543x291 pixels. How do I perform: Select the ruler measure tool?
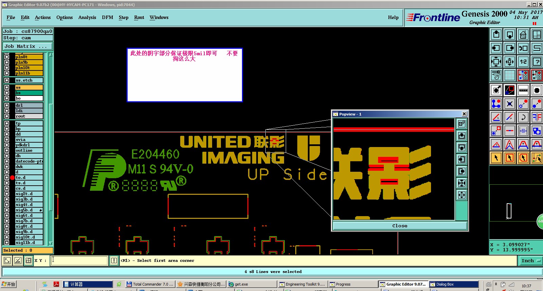tap(523, 90)
